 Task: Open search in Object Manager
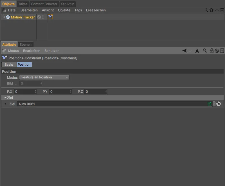coord(206,10)
